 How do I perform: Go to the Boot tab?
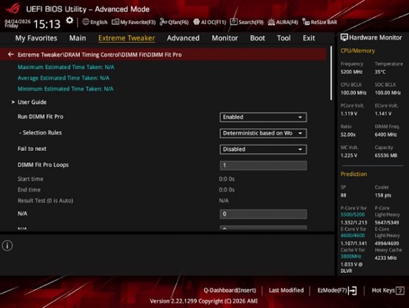pos(257,38)
